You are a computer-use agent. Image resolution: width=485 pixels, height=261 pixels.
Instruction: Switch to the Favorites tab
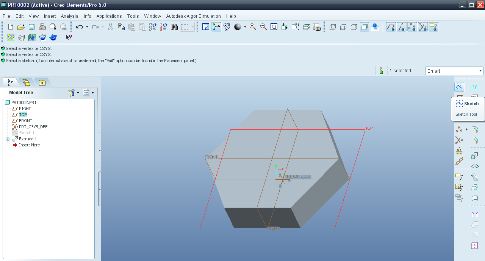pyautogui.click(x=42, y=82)
